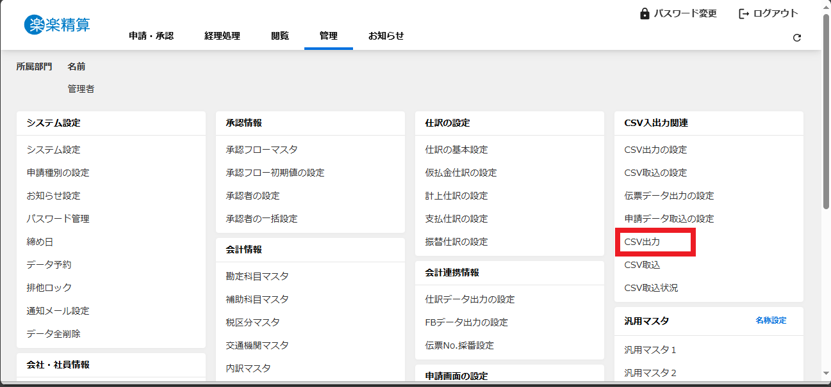Image resolution: width=831 pixels, height=387 pixels.
Task: Click the ログアウト exit icon
Action: click(744, 13)
